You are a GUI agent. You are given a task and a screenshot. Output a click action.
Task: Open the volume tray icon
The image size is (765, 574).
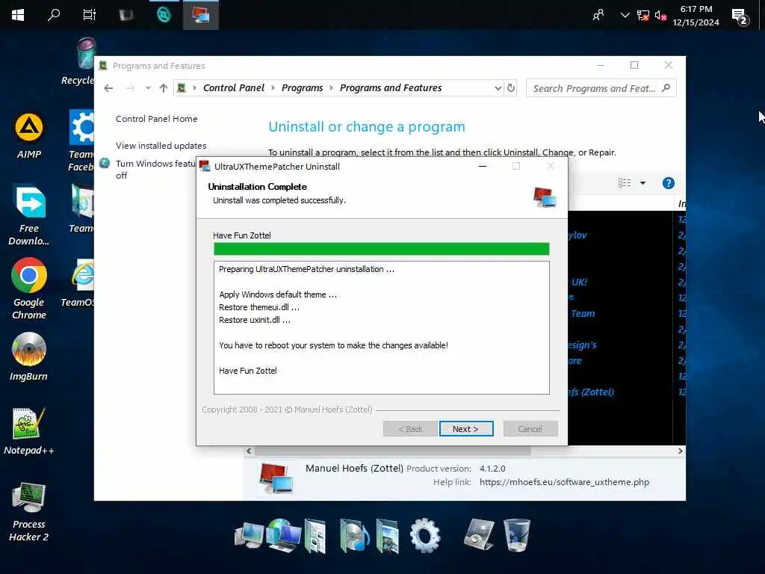coord(660,15)
